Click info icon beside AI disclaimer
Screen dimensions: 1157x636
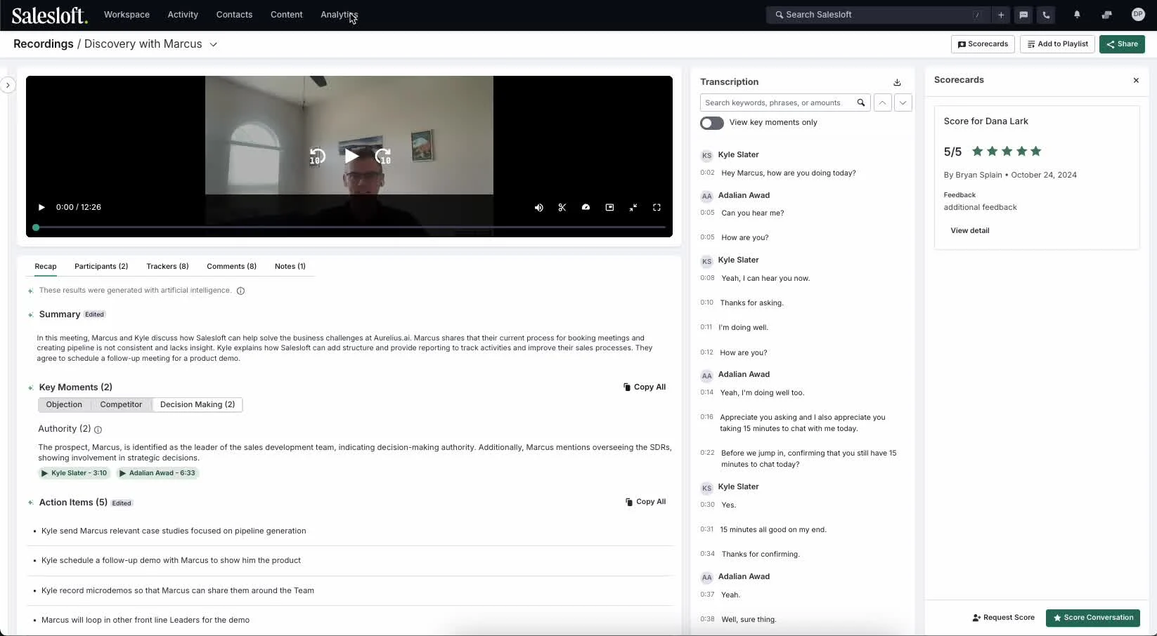[x=240, y=291]
